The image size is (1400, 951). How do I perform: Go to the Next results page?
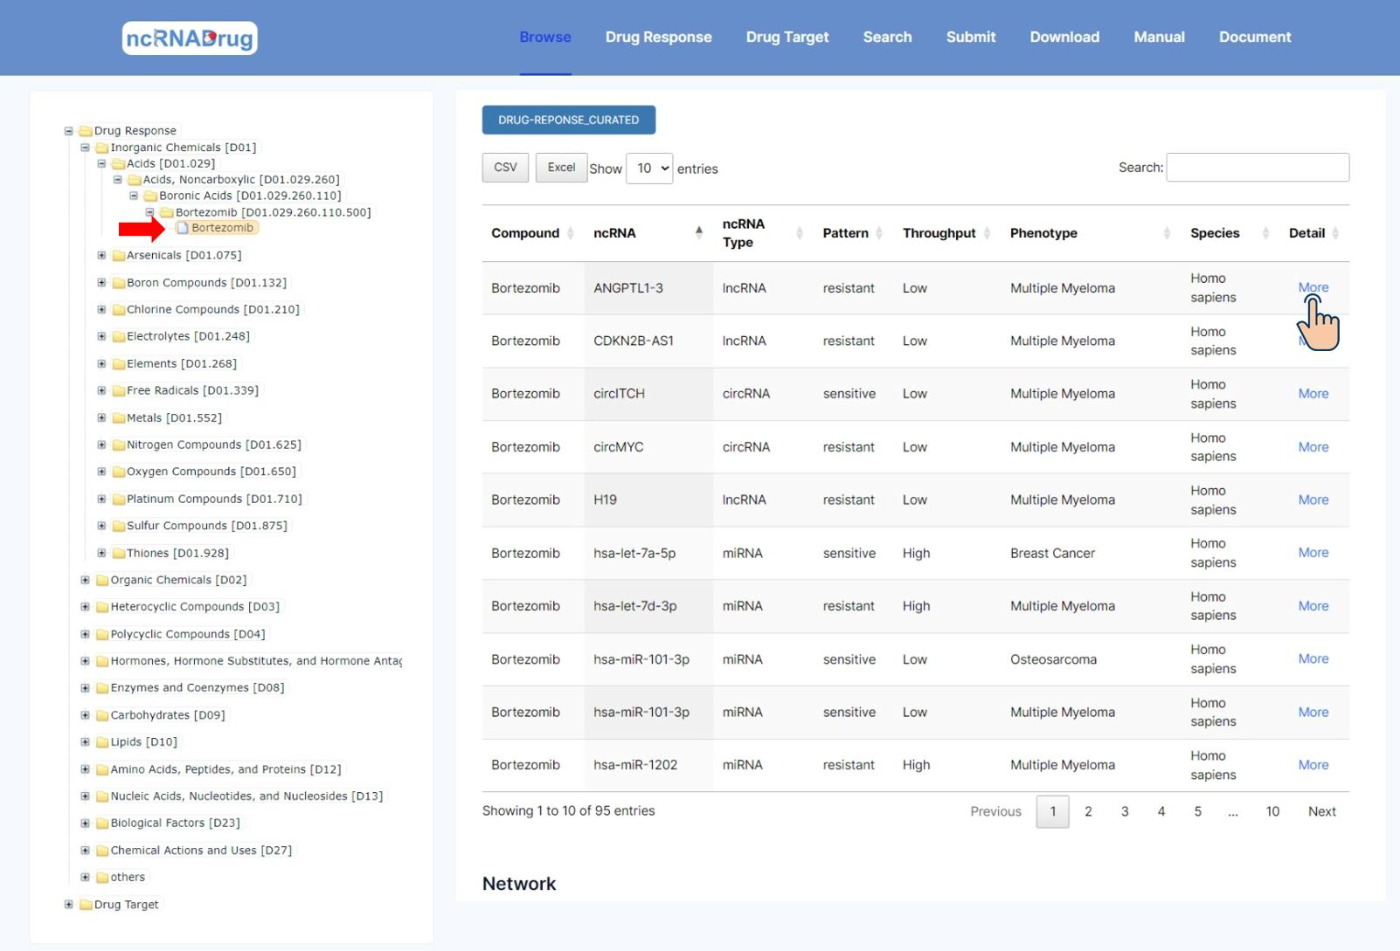click(1321, 811)
